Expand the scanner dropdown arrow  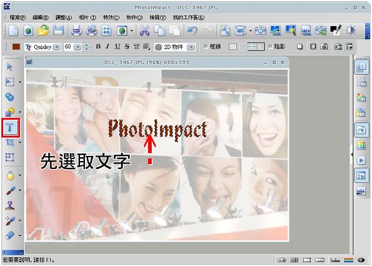tap(250, 31)
